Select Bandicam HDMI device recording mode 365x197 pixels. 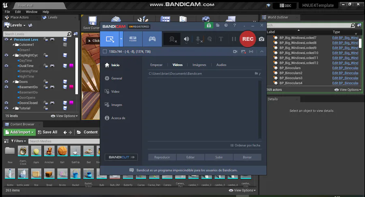point(133,39)
